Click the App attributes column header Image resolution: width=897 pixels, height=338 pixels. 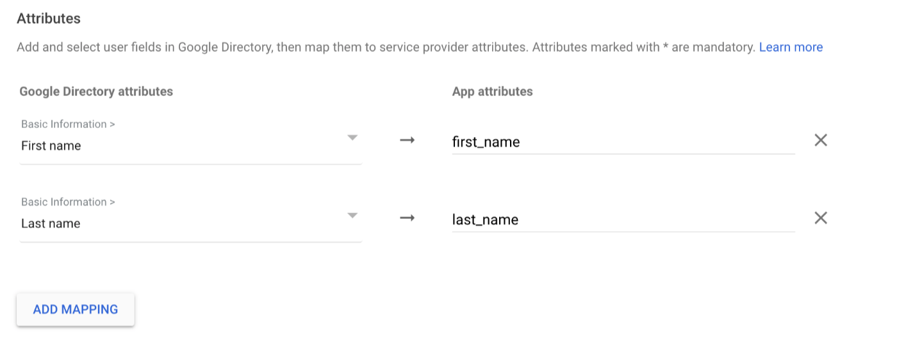(x=493, y=92)
